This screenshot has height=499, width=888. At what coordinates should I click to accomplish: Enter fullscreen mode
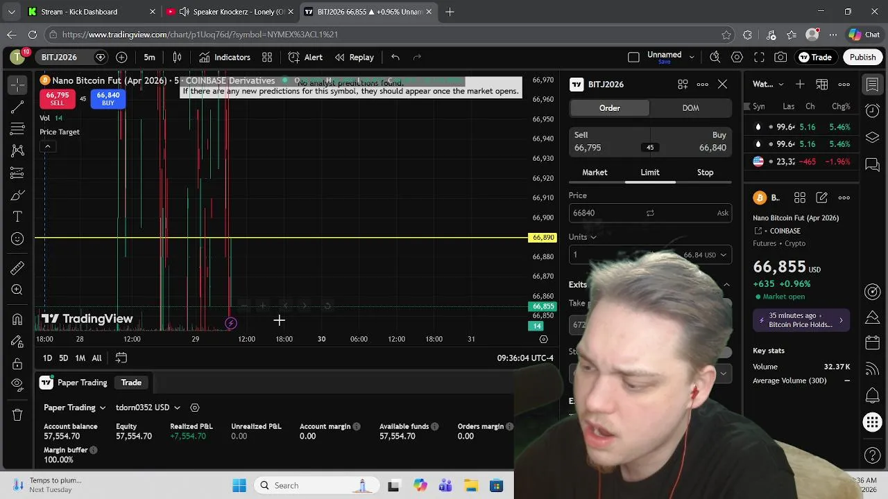759,58
